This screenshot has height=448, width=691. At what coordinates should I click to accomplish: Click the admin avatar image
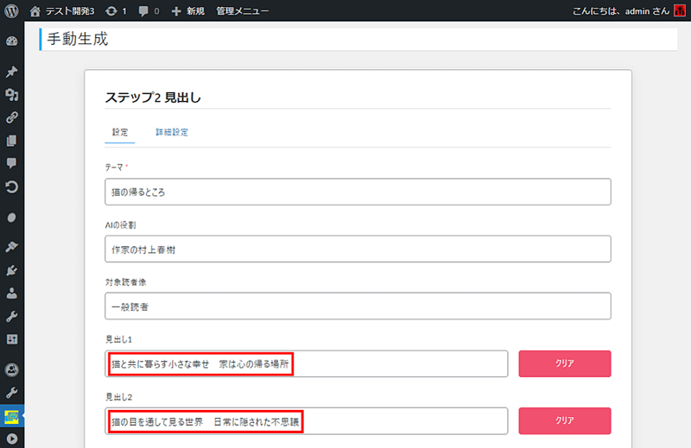680,11
